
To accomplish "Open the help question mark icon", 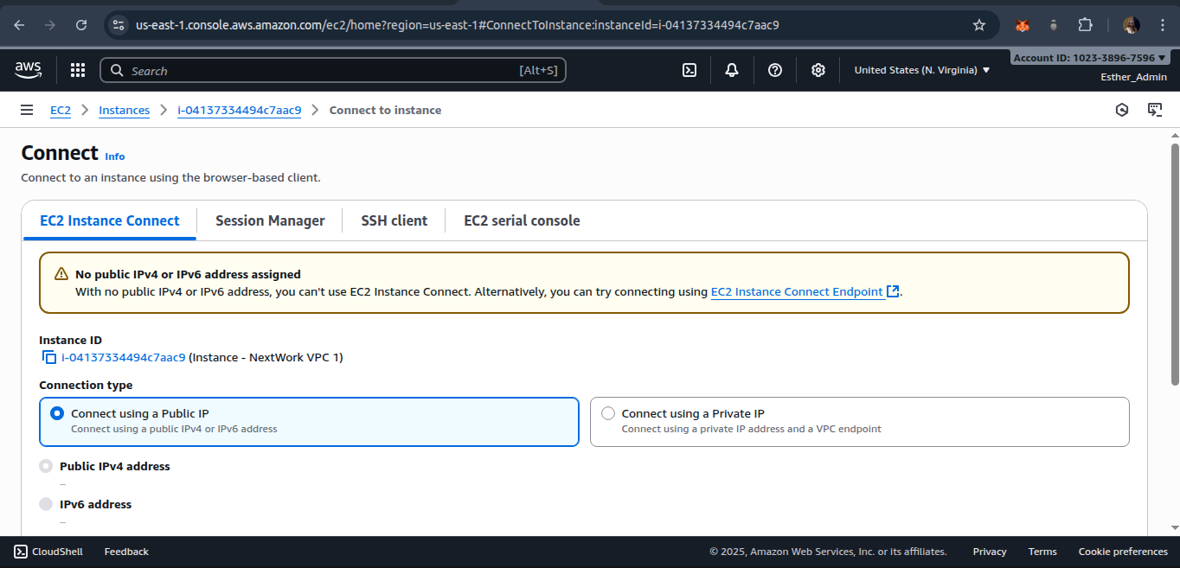I will tap(775, 70).
